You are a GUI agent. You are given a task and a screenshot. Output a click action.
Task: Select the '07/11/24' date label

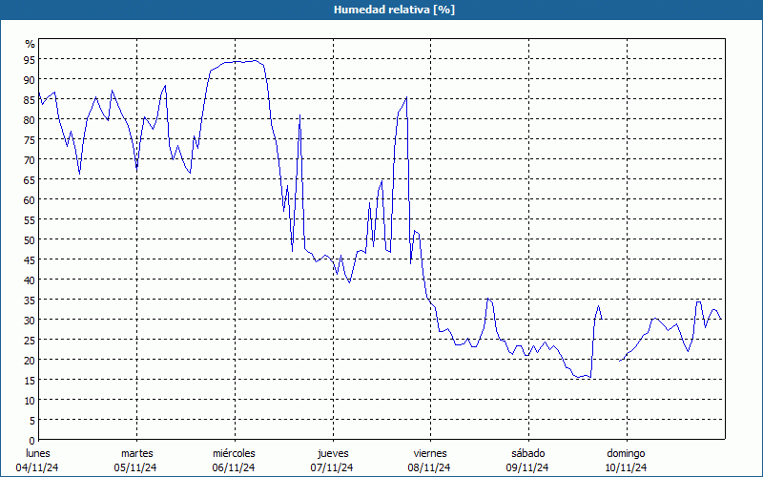(x=332, y=467)
